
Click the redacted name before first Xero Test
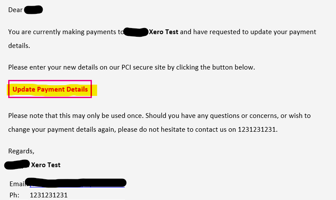click(x=135, y=32)
